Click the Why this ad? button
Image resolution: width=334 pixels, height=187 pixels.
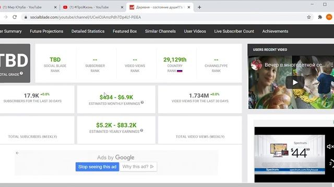pos(138,167)
